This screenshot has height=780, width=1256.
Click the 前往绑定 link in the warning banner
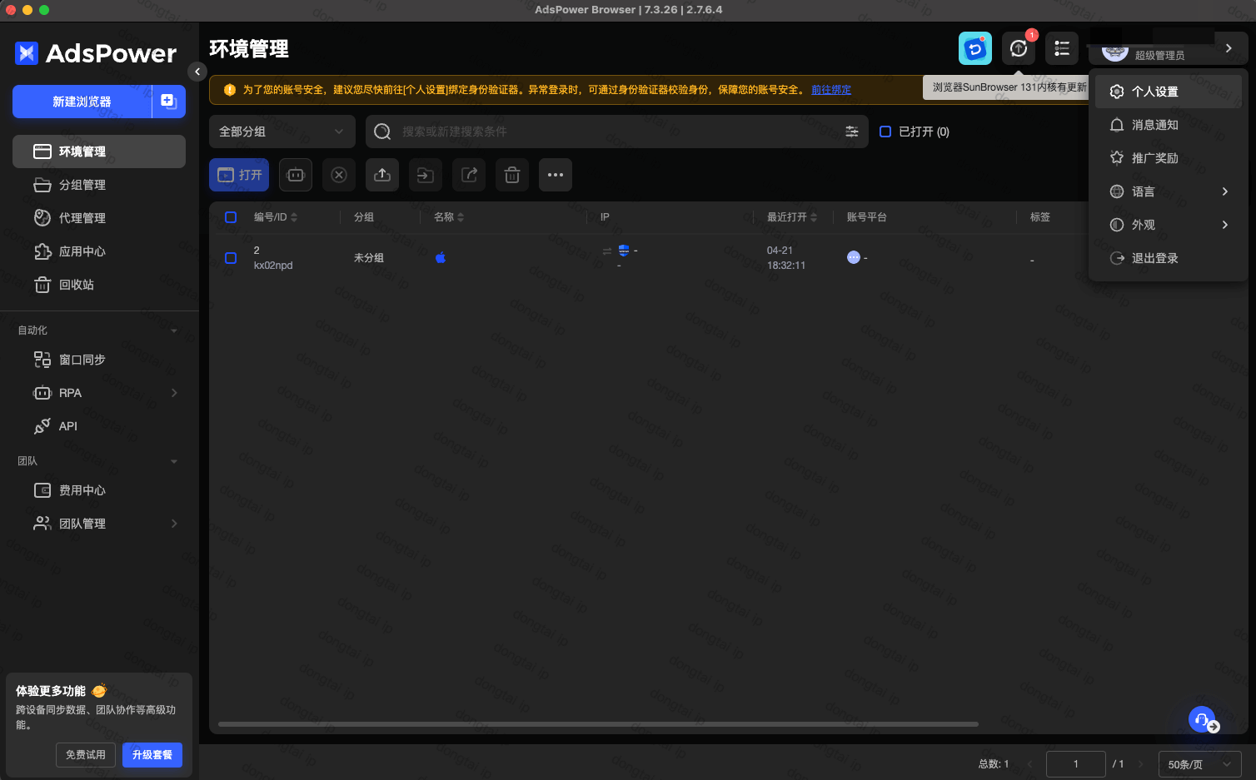[831, 90]
